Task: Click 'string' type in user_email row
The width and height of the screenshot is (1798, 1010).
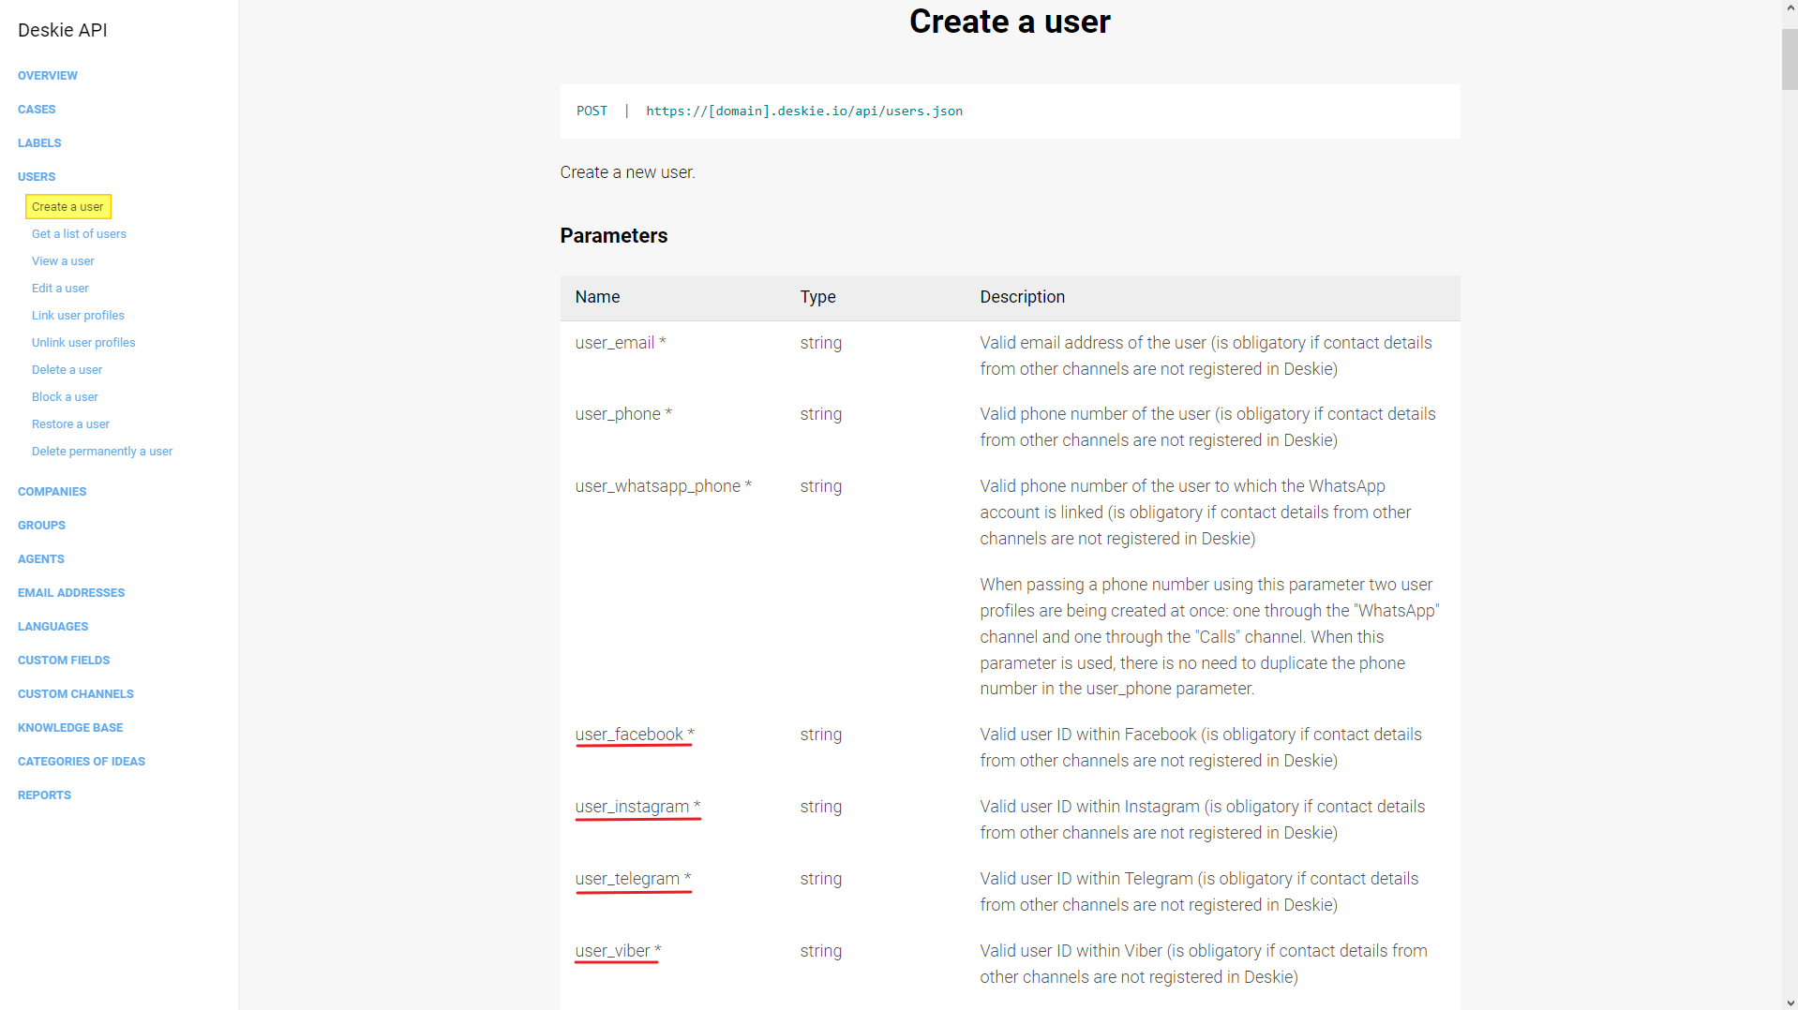Action: pos(821,343)
